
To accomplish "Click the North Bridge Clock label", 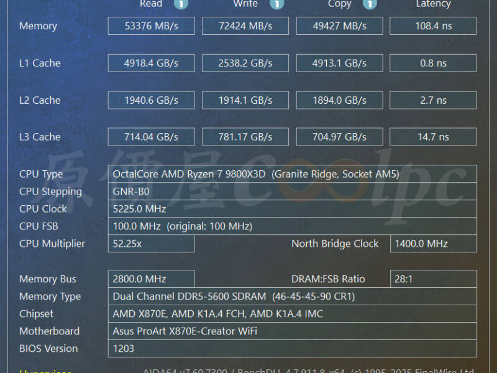I will tap(335, 244).
